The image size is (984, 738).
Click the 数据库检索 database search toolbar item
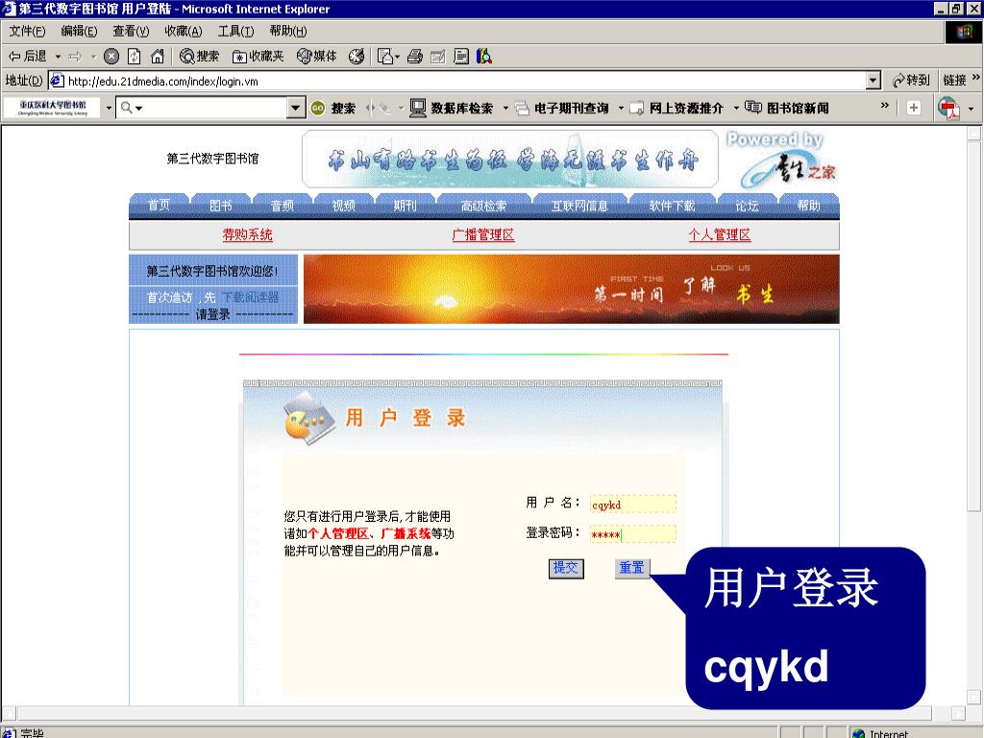pos(452,108)
